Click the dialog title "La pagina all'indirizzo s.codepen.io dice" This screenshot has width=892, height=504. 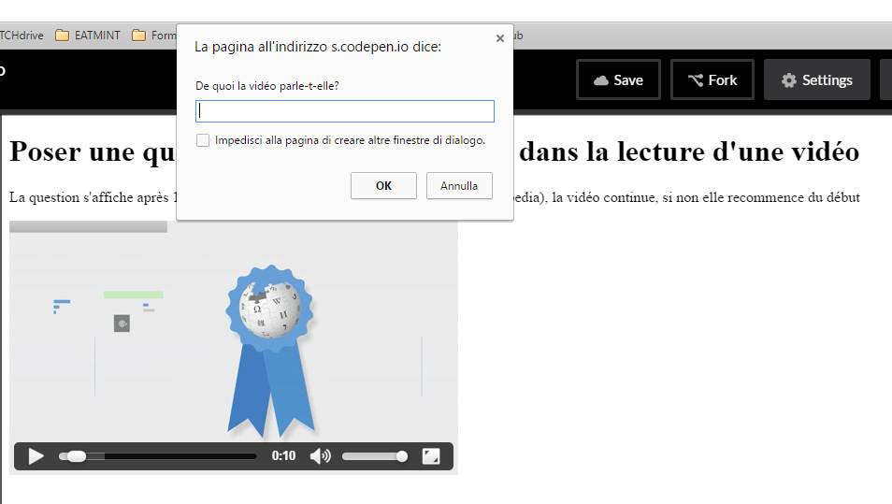point(318,47)
